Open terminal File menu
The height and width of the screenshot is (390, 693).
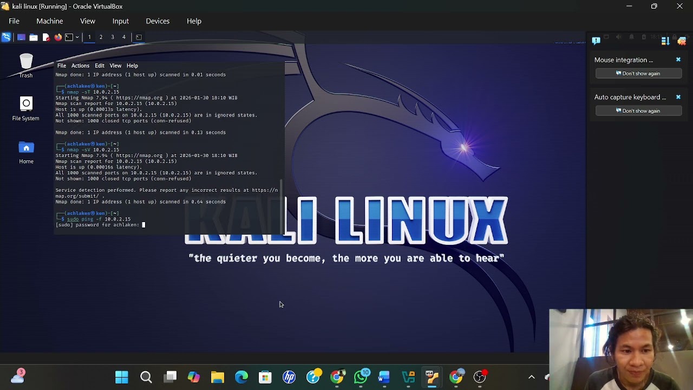[62, 66]
